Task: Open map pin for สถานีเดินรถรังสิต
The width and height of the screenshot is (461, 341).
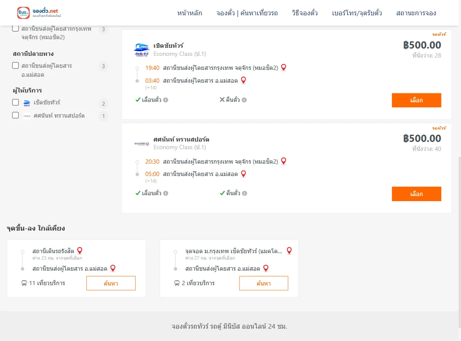Action: tap(80, 251)
